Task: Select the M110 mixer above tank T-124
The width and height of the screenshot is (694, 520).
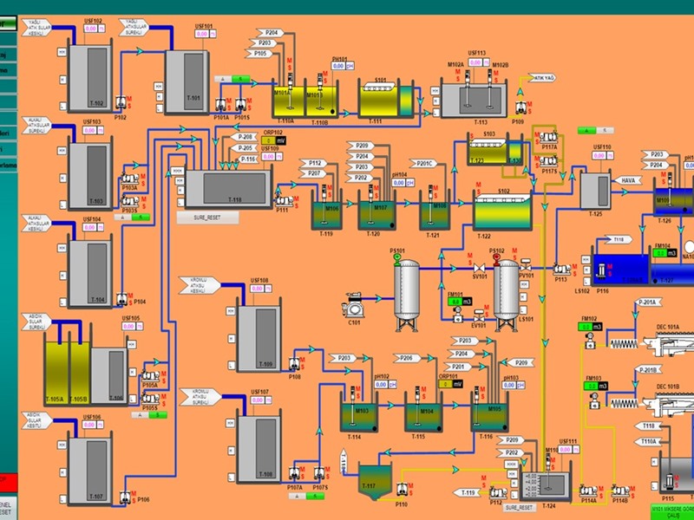Action: [548, 472]
